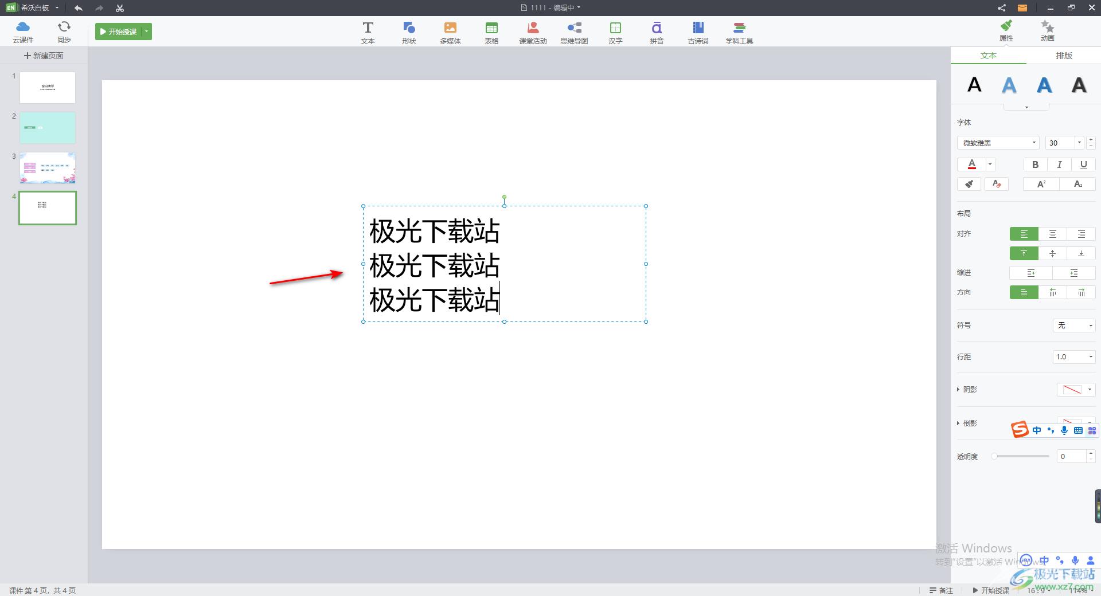The height and width of the screenshot is (596, 1101).
Task: Select slide 3 thumbnail
Action: (x=48, y=168)
